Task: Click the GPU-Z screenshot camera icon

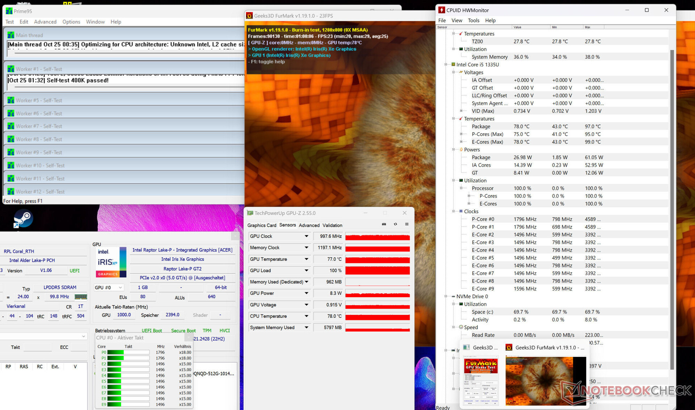Action: pyautogui.click(x=384, y=225)
